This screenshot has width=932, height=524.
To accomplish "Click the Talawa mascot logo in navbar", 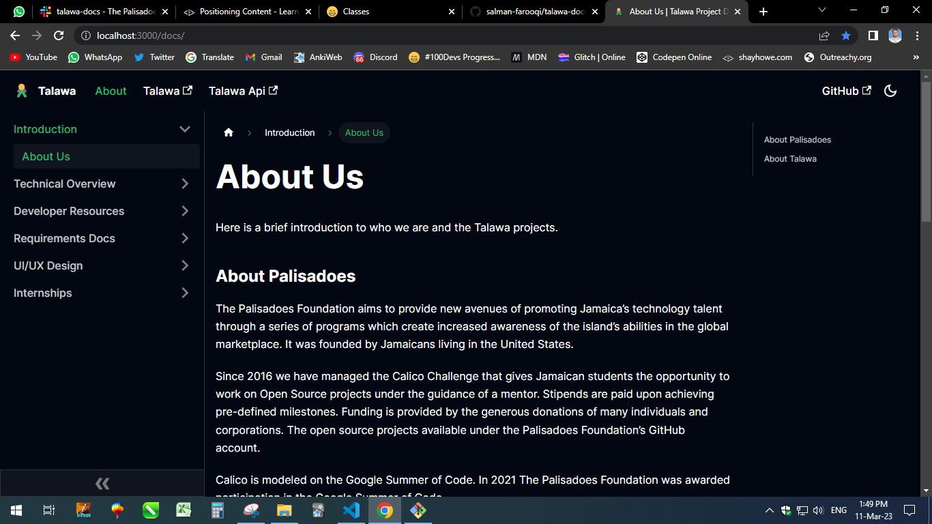I will click(x=19, y=90).
